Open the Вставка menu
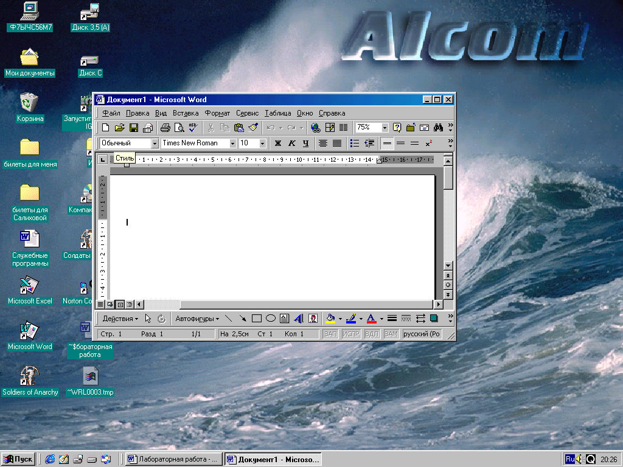This screenshot has height=467, width=623. click(x=186, y=113)
